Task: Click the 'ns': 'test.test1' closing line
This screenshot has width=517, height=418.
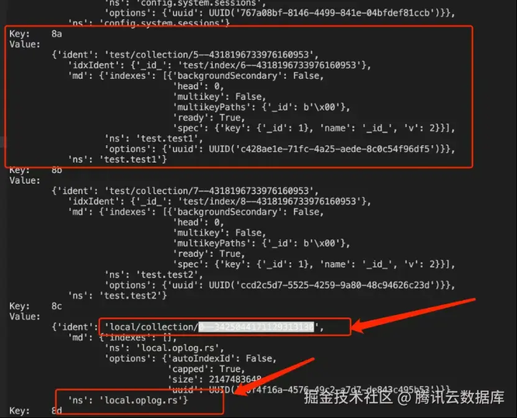Action: pyautogui.click(x=117, y=160)
